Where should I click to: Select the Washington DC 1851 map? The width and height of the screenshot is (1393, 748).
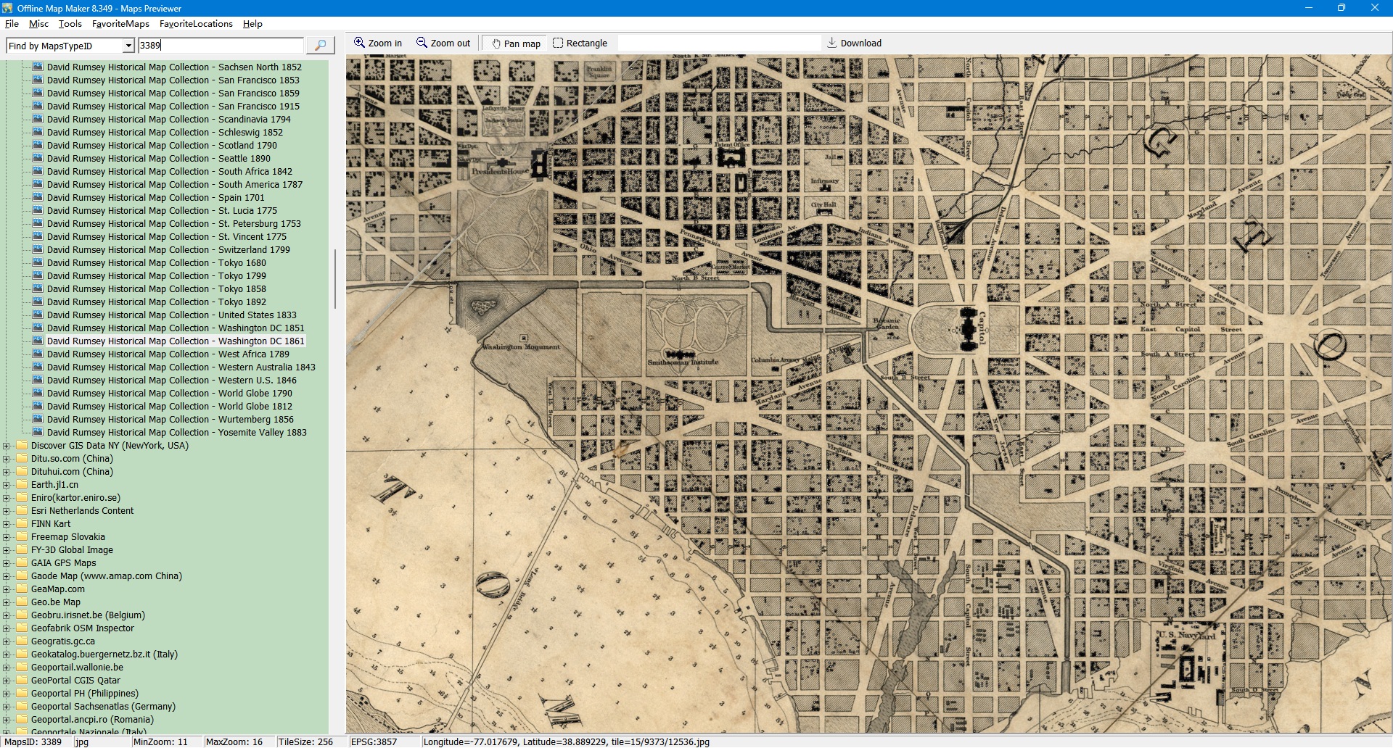point(176,328)
